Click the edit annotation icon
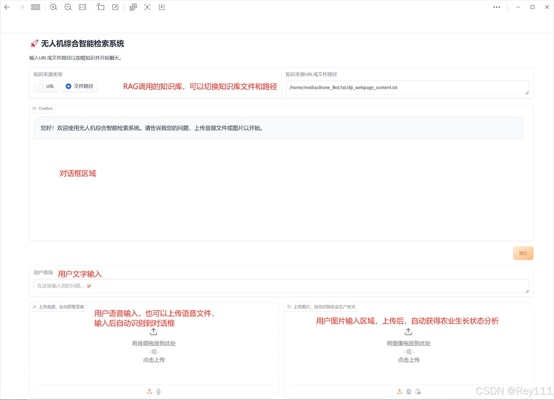 [x=115, y=7]
